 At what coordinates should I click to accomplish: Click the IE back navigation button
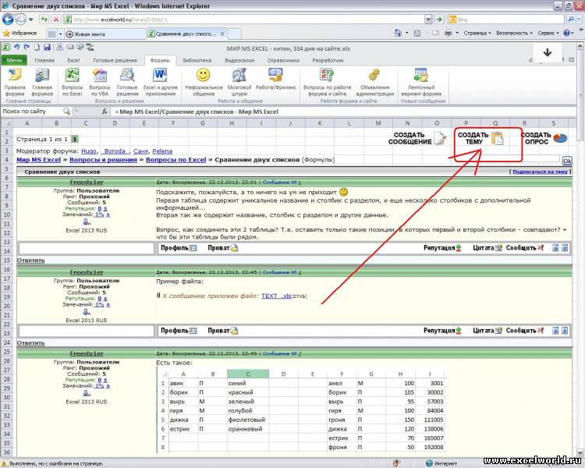pyautogui.click(x=8, y=19)
